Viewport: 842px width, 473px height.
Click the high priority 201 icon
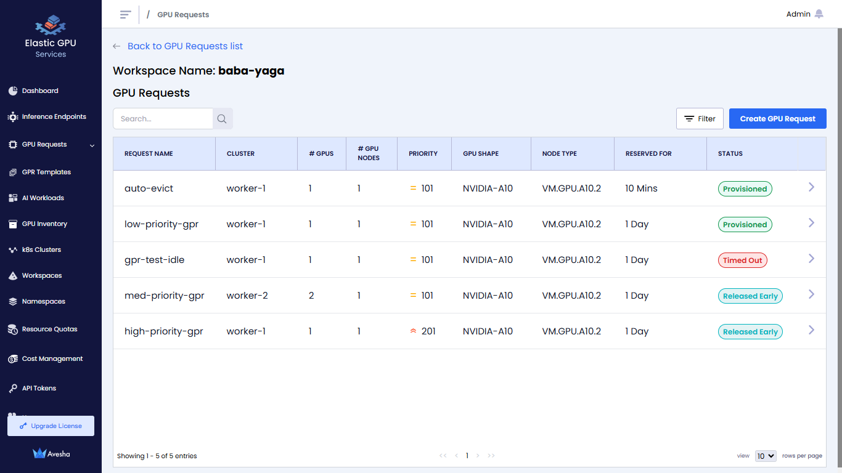(413, 331)
